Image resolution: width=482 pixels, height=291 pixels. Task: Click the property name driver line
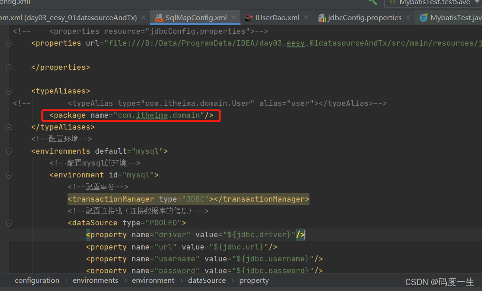click(x=195, y=235)
